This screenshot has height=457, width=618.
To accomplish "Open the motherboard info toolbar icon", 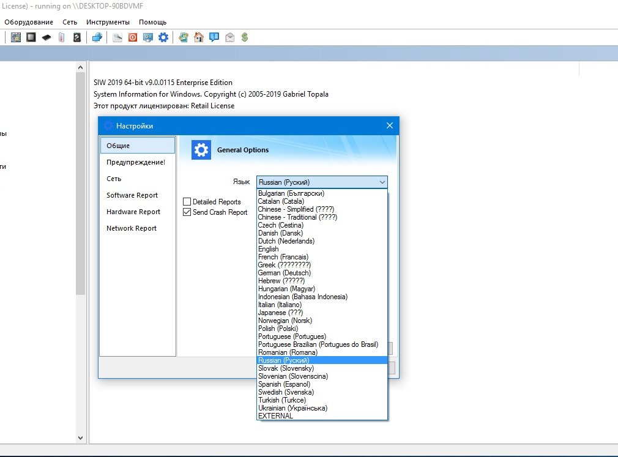I will tap(16, 37).
